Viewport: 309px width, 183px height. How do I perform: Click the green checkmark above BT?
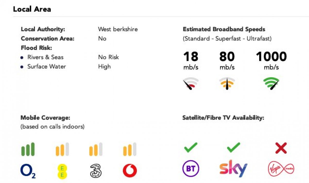click(x=191, y=147)
